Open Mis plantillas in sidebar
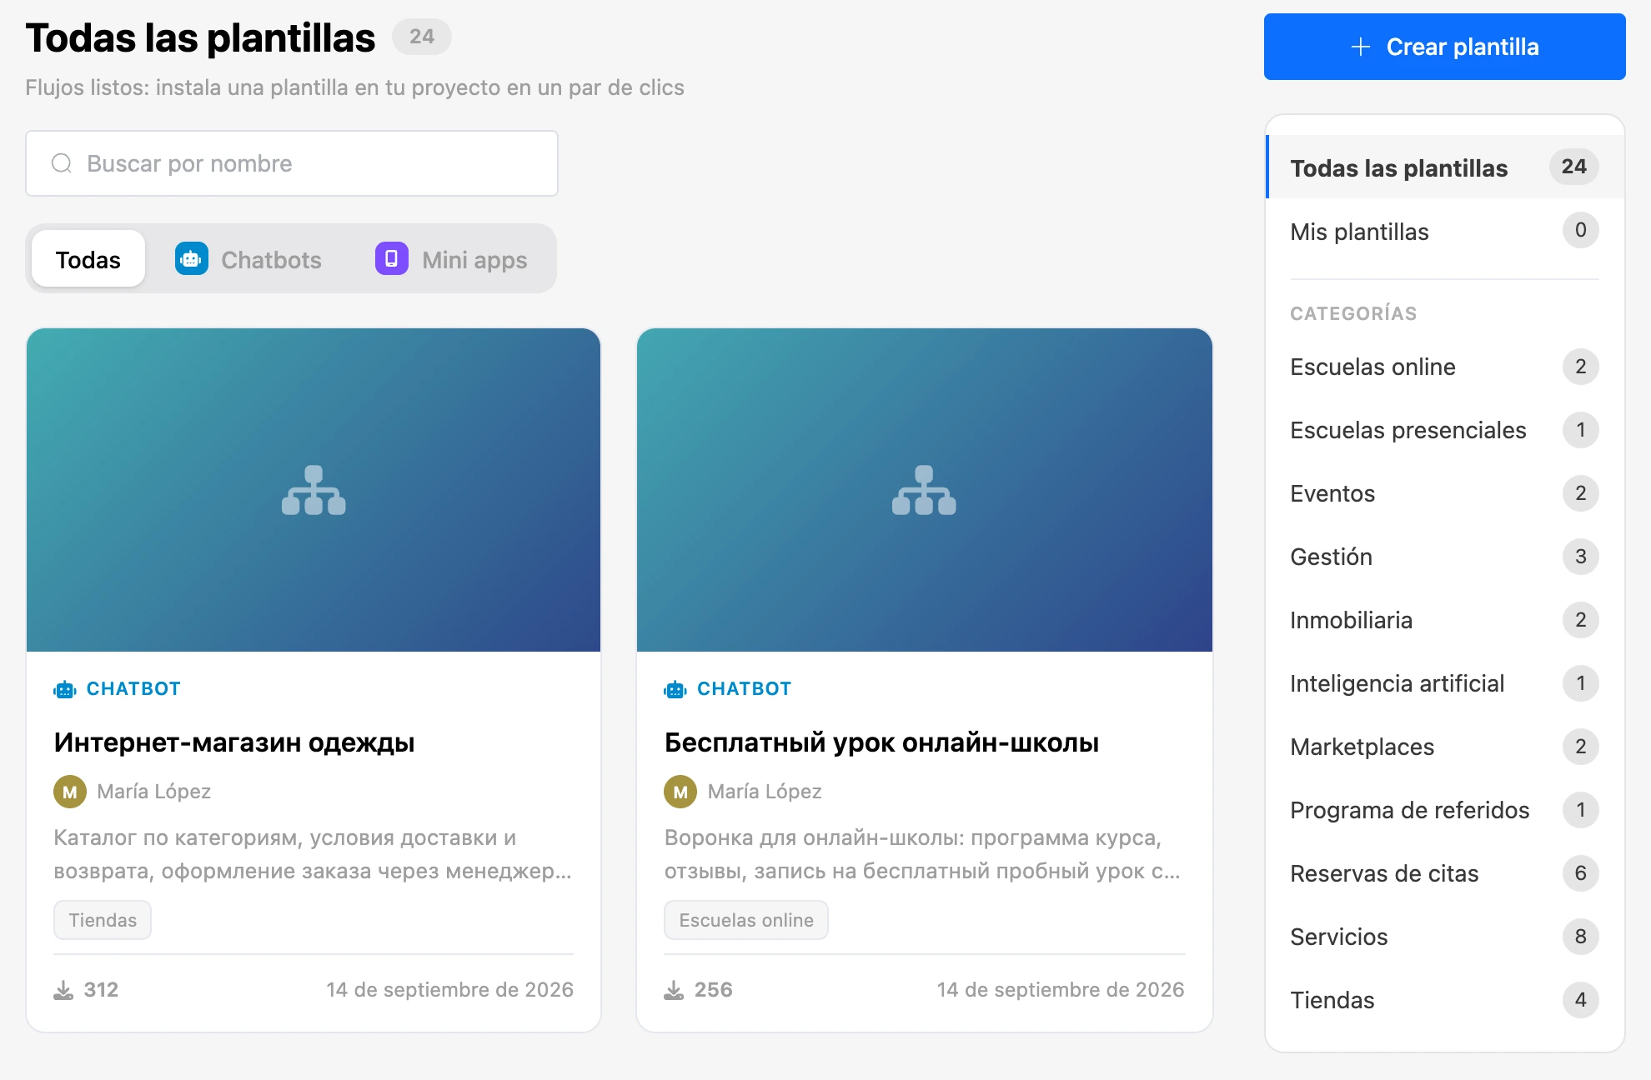The width and height of the screenshot is (1651, 1080). [x=1445, y=231]
